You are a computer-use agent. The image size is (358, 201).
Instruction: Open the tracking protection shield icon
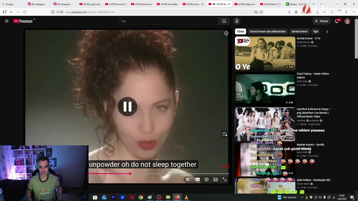(53, 12)
